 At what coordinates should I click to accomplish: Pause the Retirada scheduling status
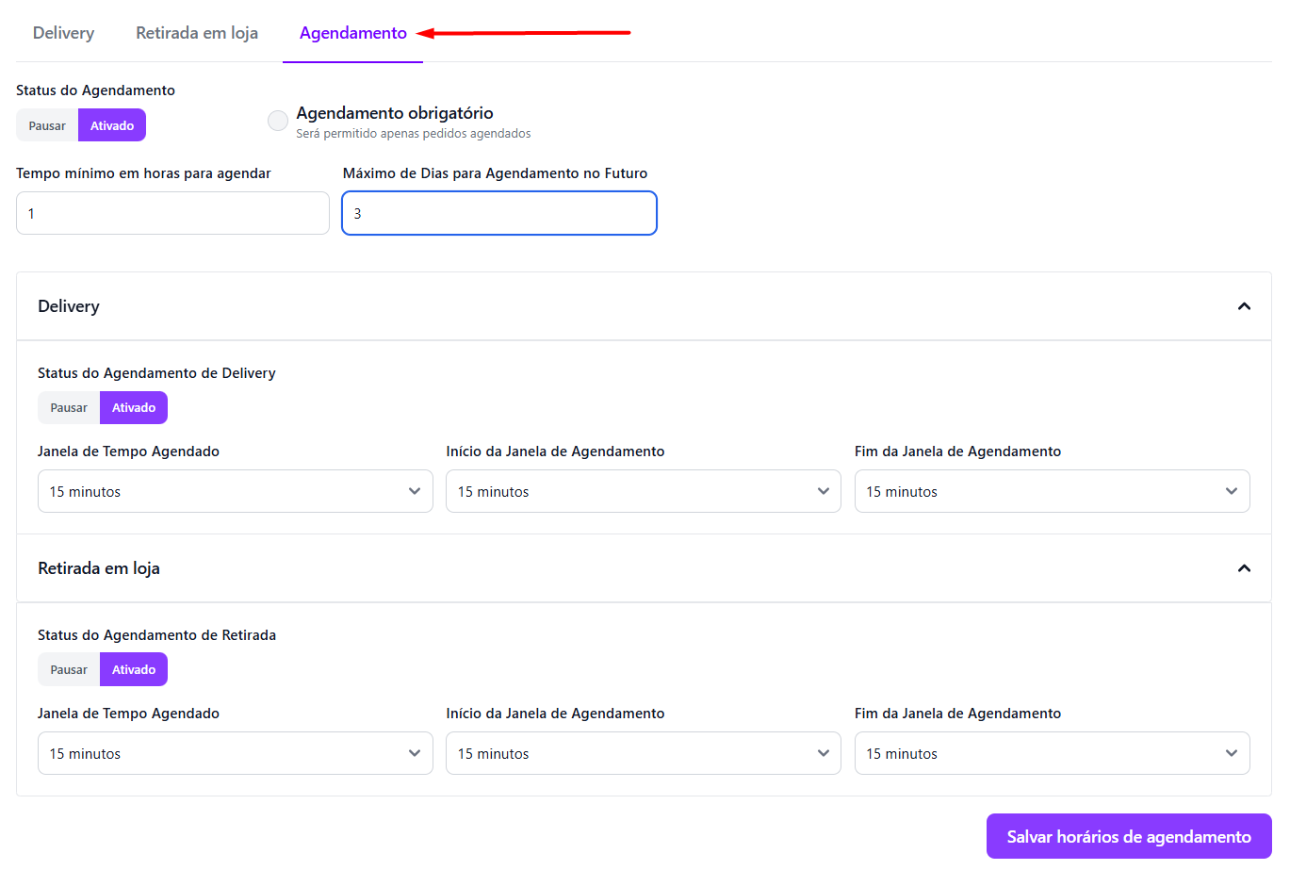click(69, 670)
